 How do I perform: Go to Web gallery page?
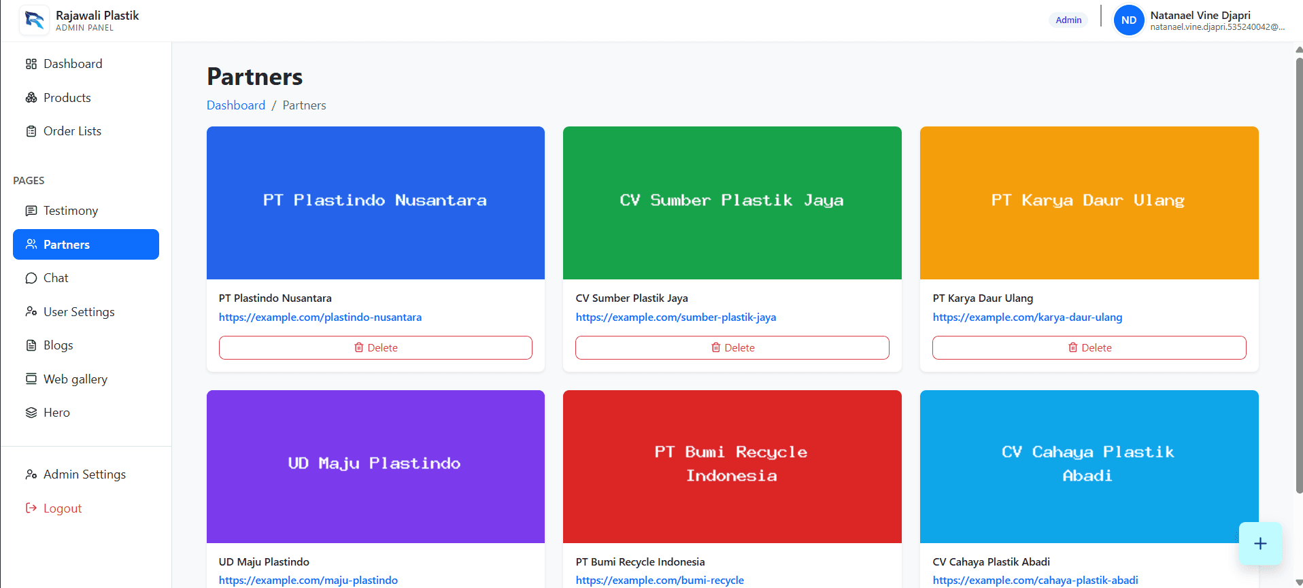click(86, 379)
